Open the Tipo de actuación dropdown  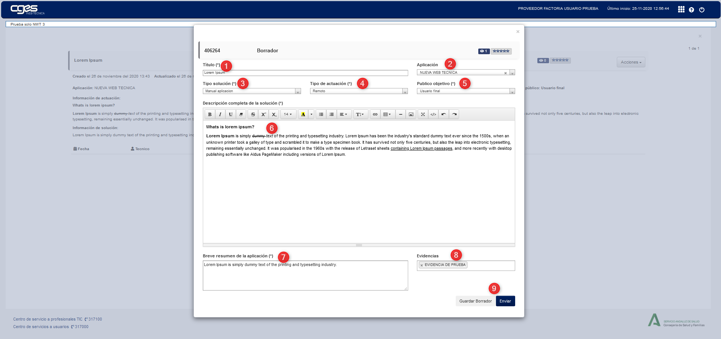tap(359, 91)
